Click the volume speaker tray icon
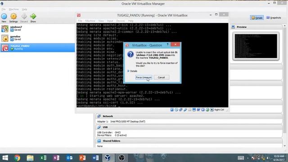 pos(268,158)
